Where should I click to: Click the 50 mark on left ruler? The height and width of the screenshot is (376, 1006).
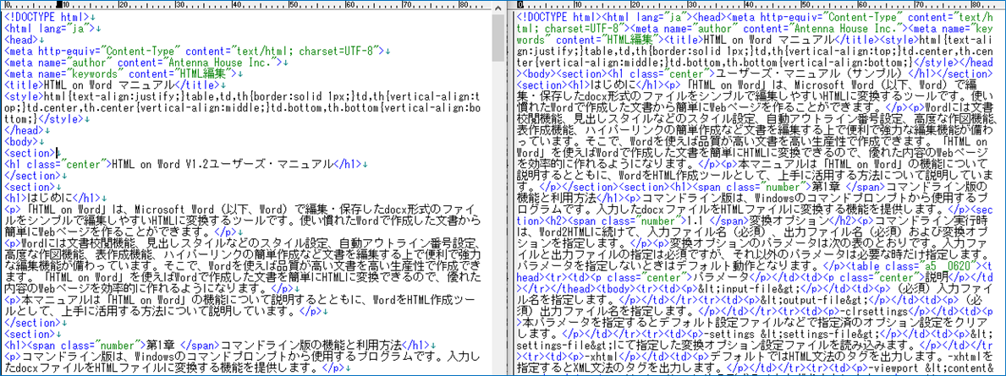tap(289, 5)
